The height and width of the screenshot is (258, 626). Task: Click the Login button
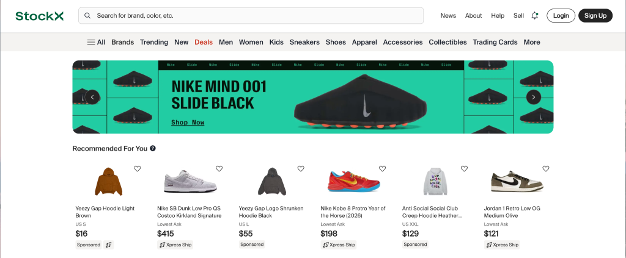point(561,16)
